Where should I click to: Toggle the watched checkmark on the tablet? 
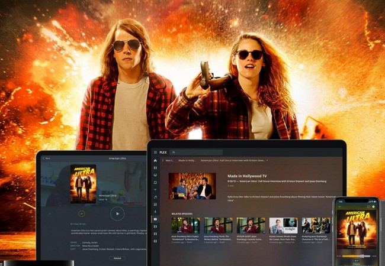click(82, 213)
